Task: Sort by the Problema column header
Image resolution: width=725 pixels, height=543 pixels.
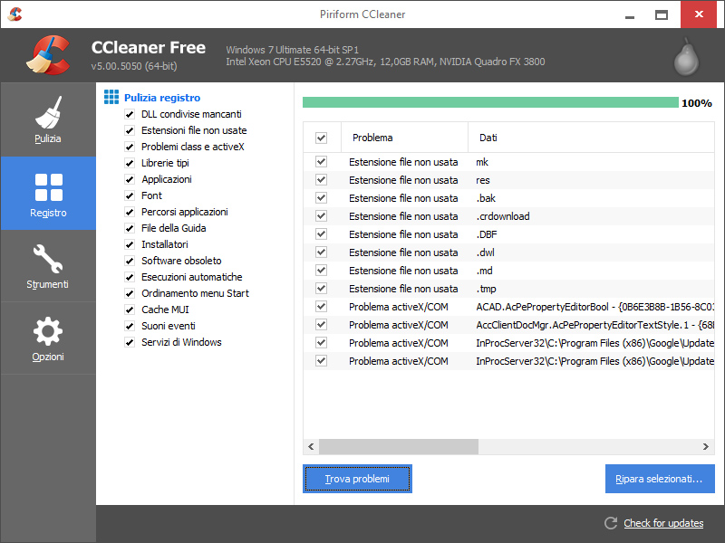Action: click(x=404, y=138)
